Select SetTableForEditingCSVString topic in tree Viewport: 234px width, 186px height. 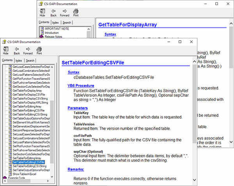coord(30,166)
